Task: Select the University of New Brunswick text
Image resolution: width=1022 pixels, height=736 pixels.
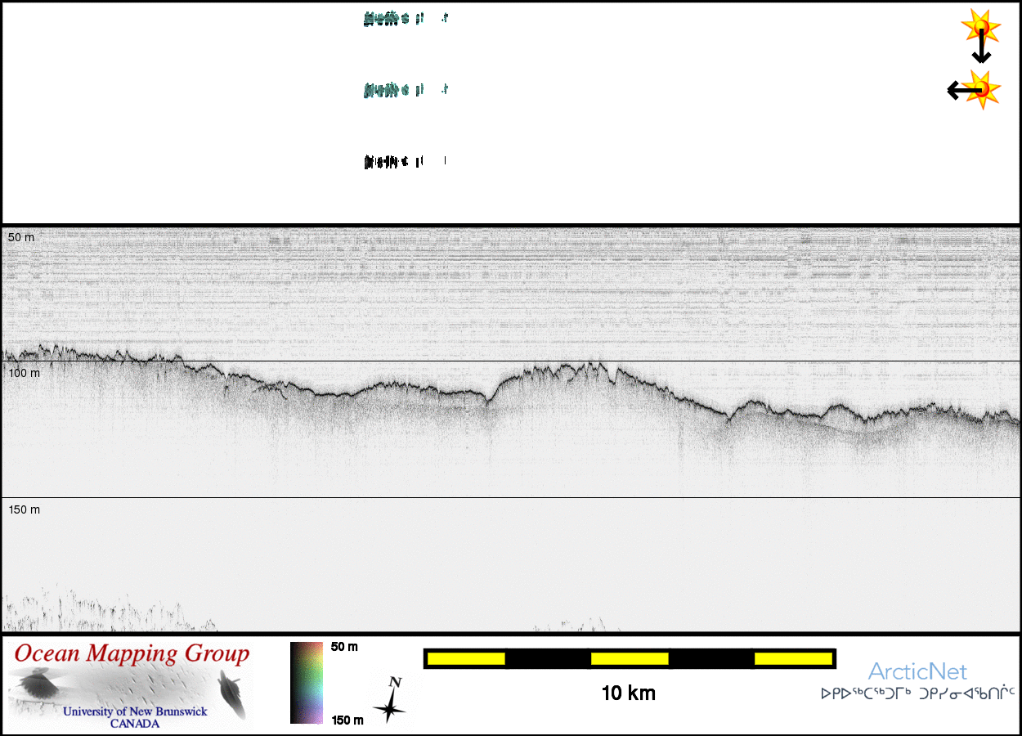Action: click(x=135, y=711)
